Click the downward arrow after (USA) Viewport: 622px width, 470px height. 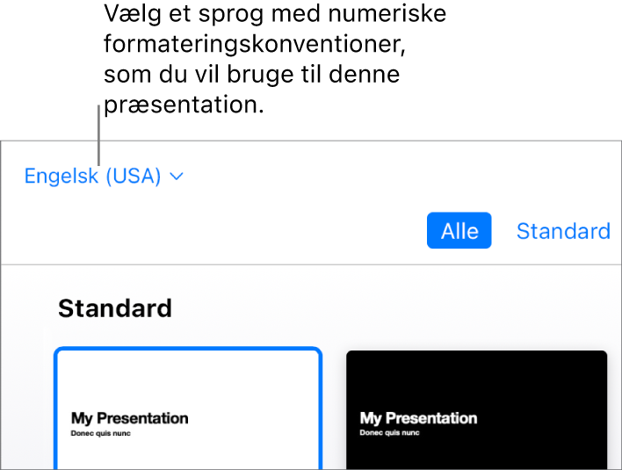click(177, 177)
